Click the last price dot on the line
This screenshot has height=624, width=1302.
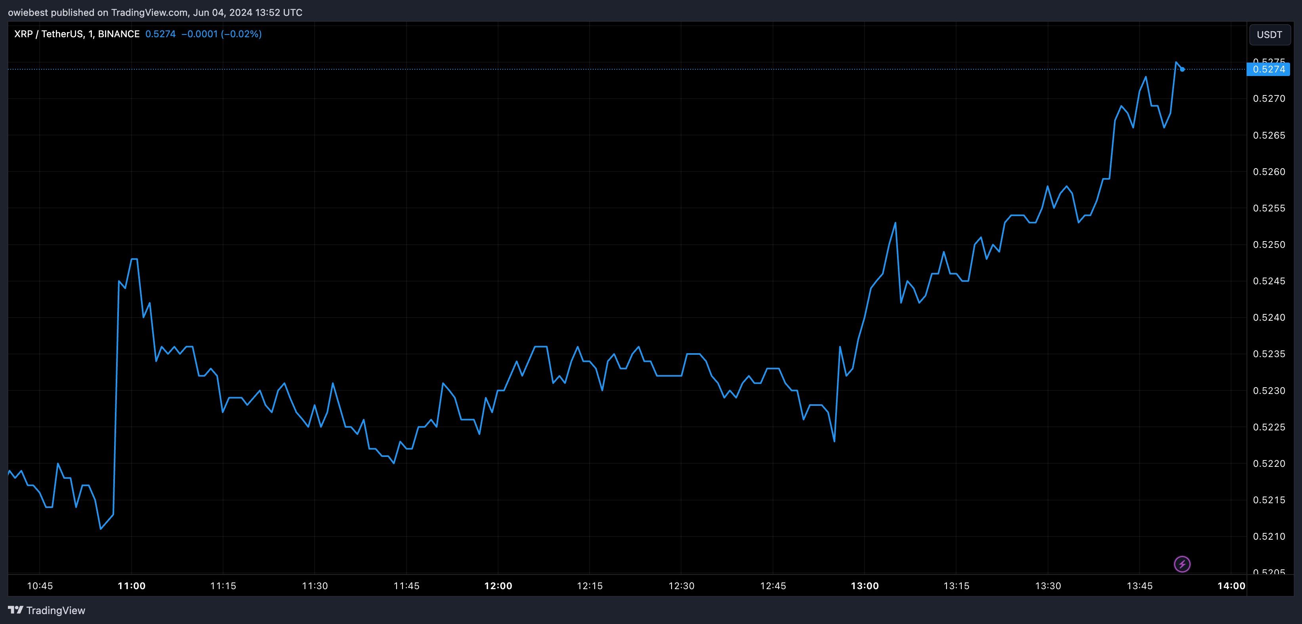point(1182,69)
